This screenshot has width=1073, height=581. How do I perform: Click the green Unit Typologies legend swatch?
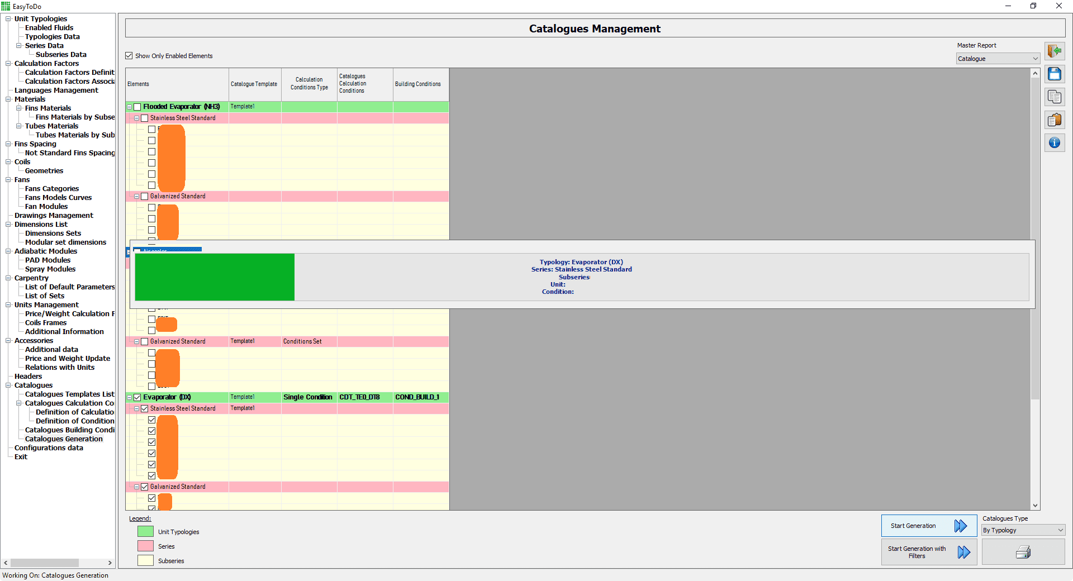coord(145,532)
